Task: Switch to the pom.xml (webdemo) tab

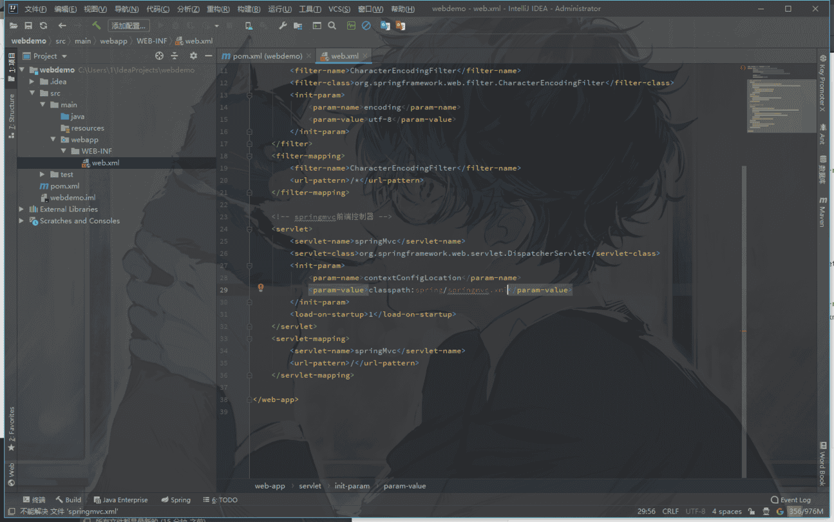Action: click(x=267, y=56)
